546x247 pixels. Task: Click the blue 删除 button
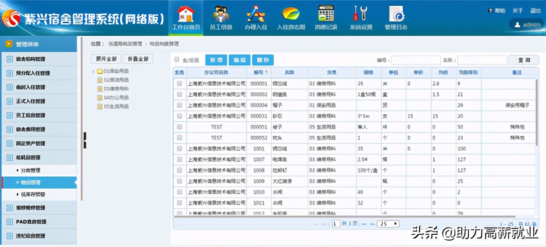coord(263,60)
